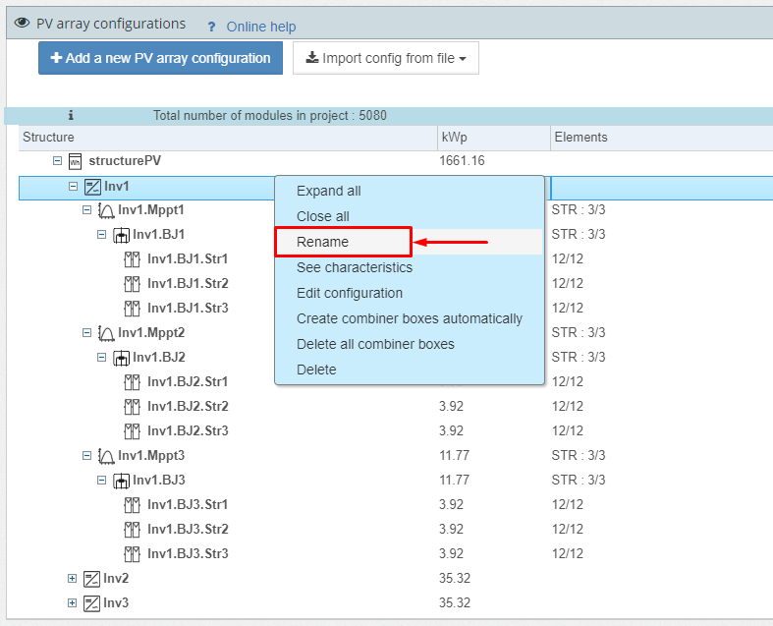Click the Inv1.BJ1.Str3 string icon
773x626 pixels.
[133, 309]
